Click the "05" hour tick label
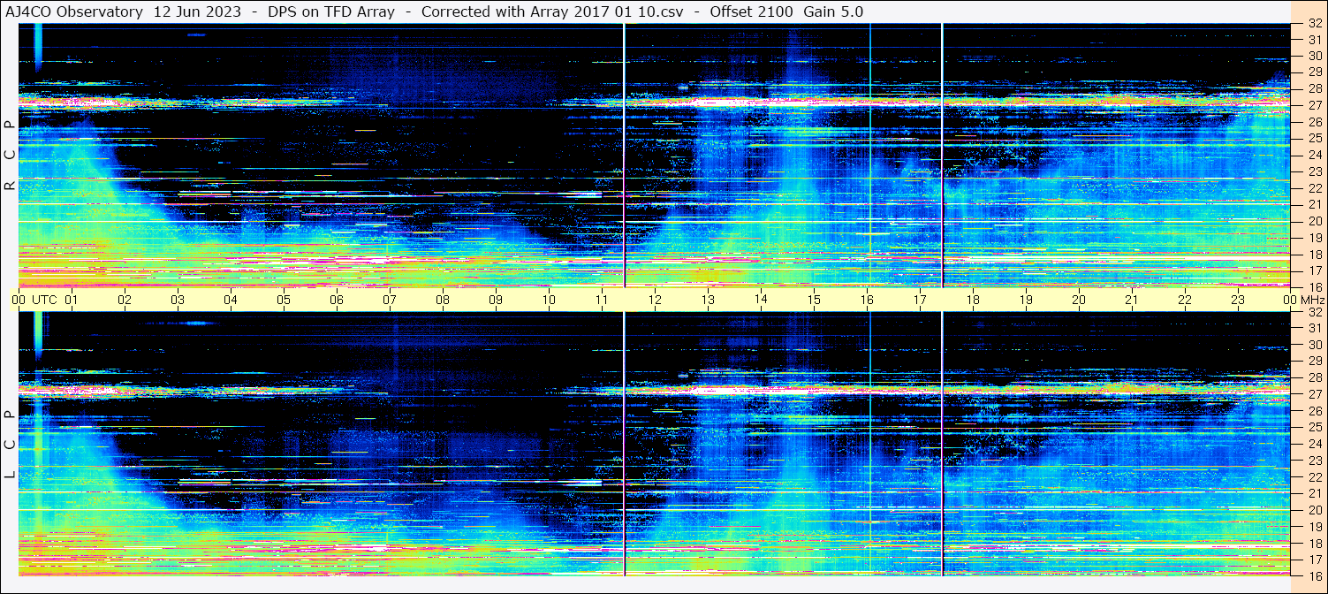 (x=284, y=300)
